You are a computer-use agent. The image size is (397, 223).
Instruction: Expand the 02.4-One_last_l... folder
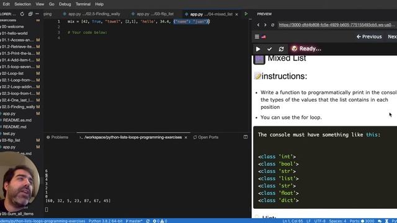tap(18, 100)
